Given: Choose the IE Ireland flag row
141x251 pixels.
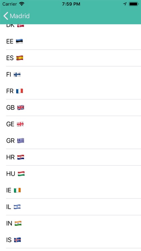Looking at the screenshot, I should tap(70, 190).
